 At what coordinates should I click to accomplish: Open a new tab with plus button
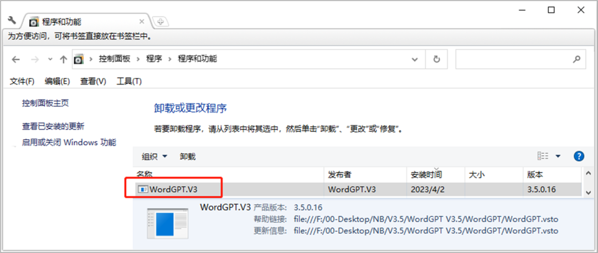[x=161, y=22]
